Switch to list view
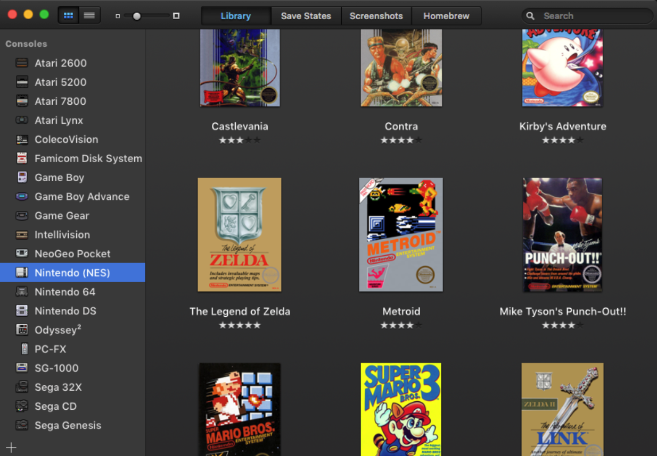This screenshot has width=657, height=456. coord(89,15)
